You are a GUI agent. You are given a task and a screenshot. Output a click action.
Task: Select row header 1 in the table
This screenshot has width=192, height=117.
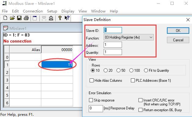pyautogui.click(x=7, y=65)
